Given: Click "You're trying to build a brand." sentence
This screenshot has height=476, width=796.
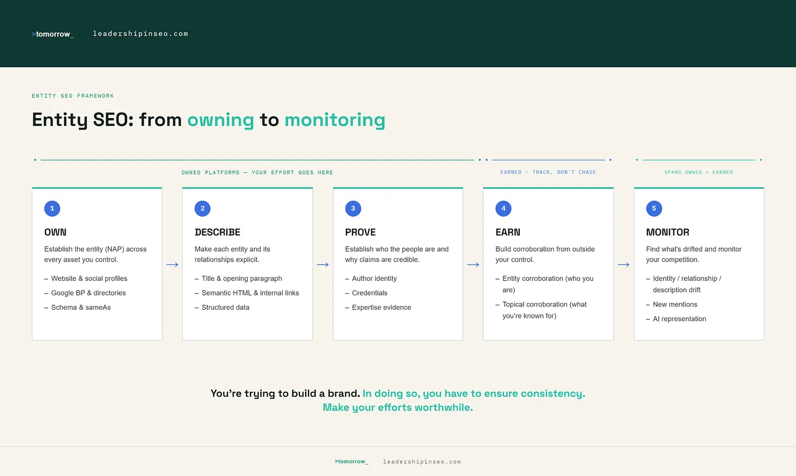Looking at the screenshot, I should [285, 393].
